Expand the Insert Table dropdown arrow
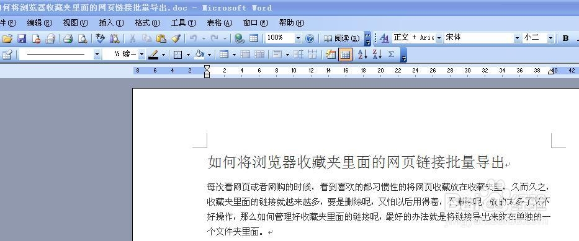The width and height of the screenshot is (579, 241). pos(234,55)
